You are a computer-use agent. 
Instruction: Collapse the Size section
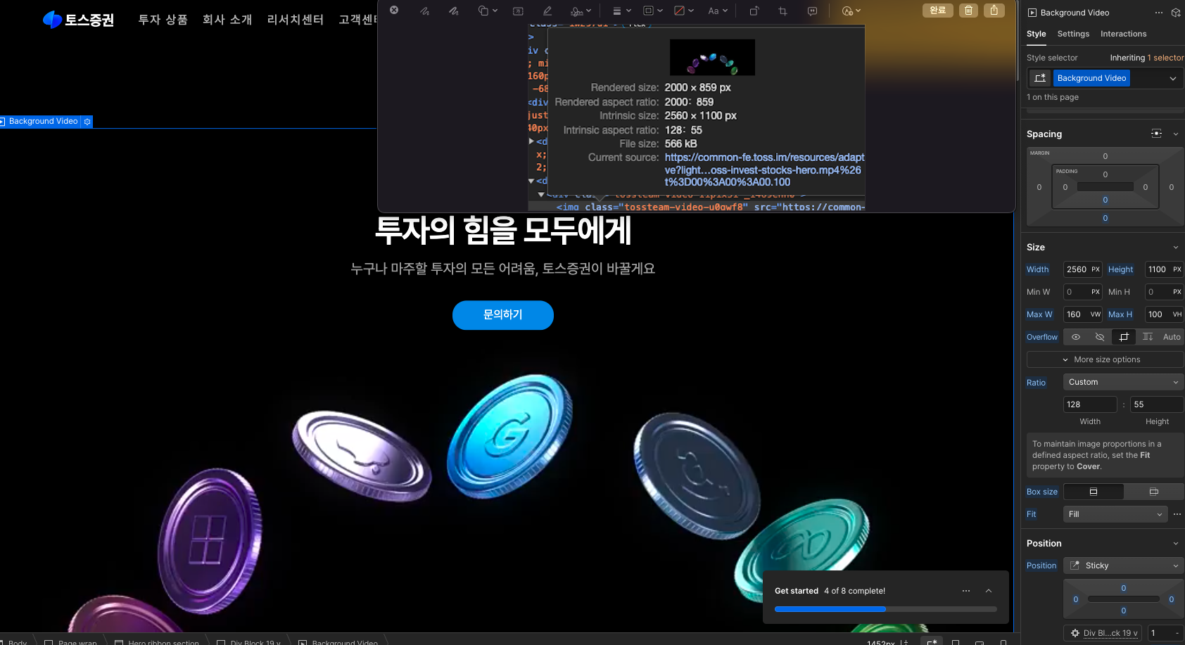(1175, 247)
